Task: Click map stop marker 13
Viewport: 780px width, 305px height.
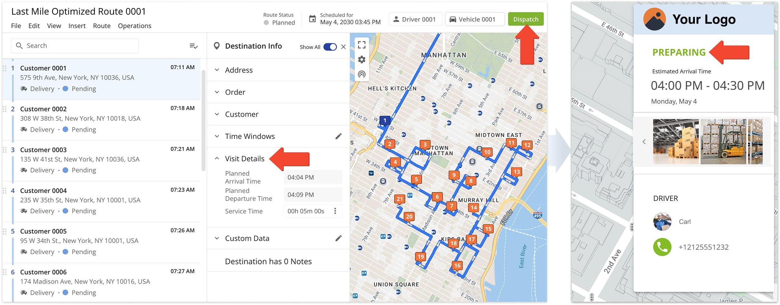Action: point(517,172)
